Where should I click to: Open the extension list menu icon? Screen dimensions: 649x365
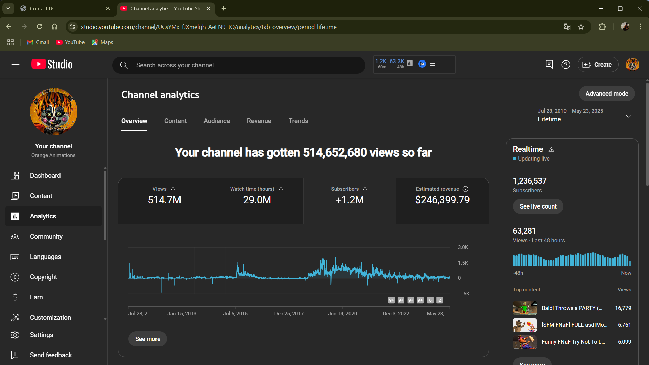point(433,64)
